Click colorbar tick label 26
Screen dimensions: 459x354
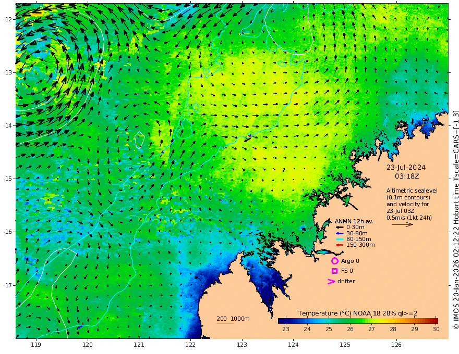pyautogui.click(x=350, y=329)
